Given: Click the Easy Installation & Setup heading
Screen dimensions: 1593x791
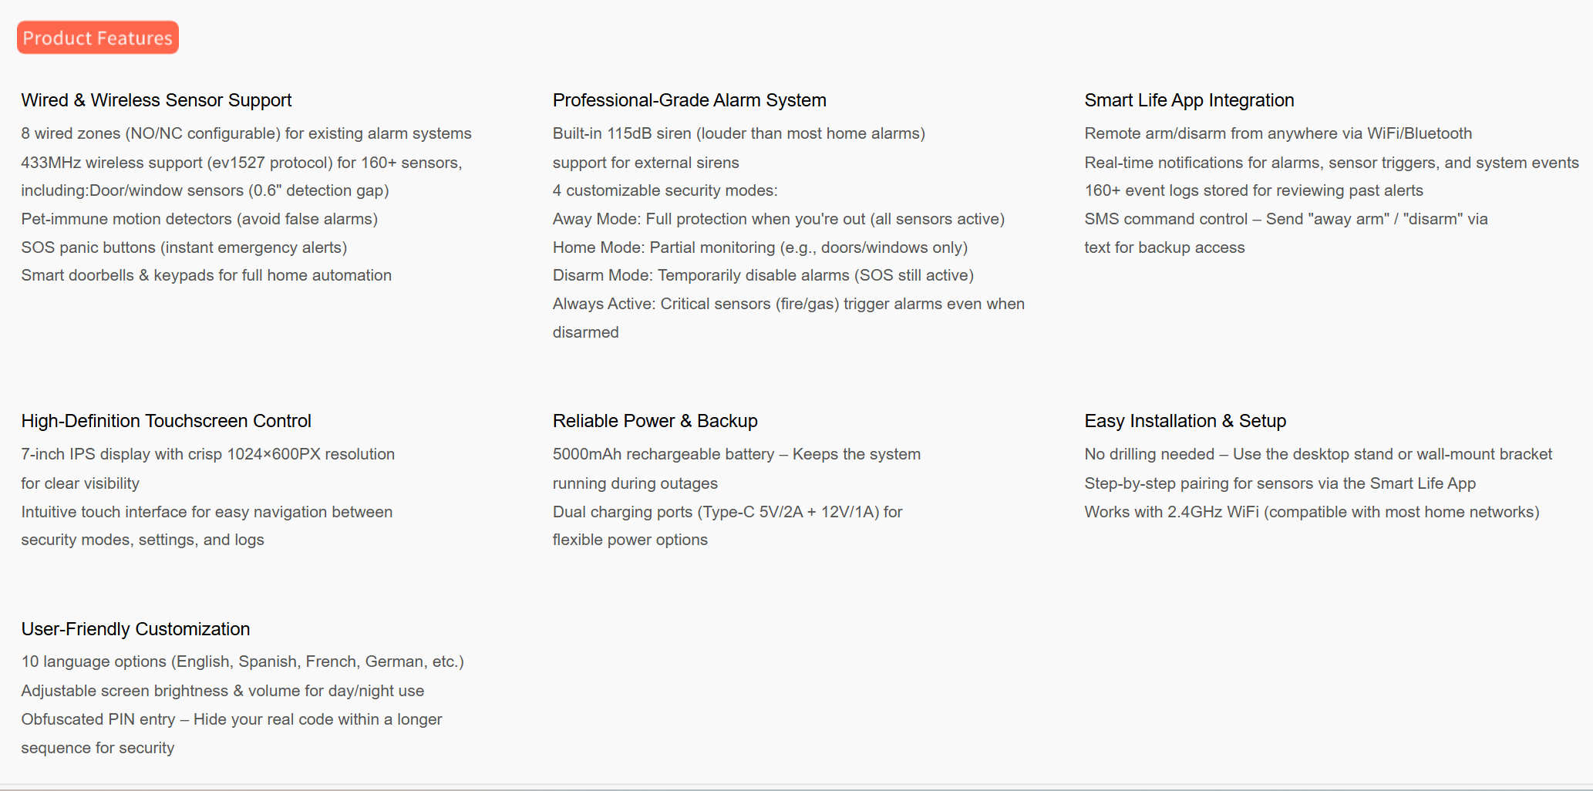Looking at the screenshot, I should tap(1185, 421).
